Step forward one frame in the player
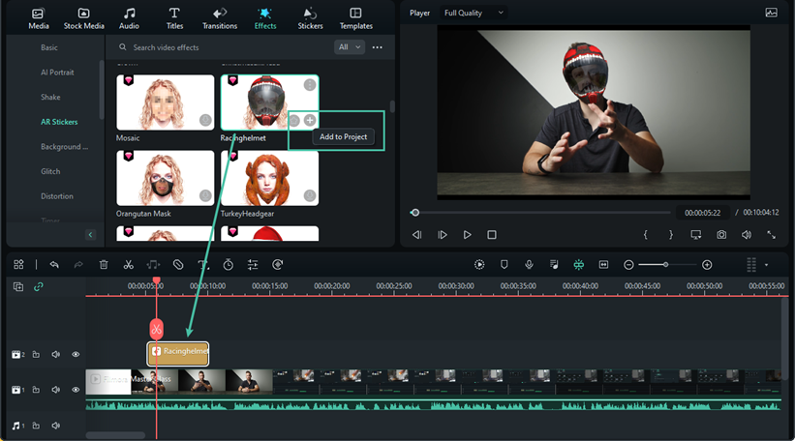 [443, 235]
